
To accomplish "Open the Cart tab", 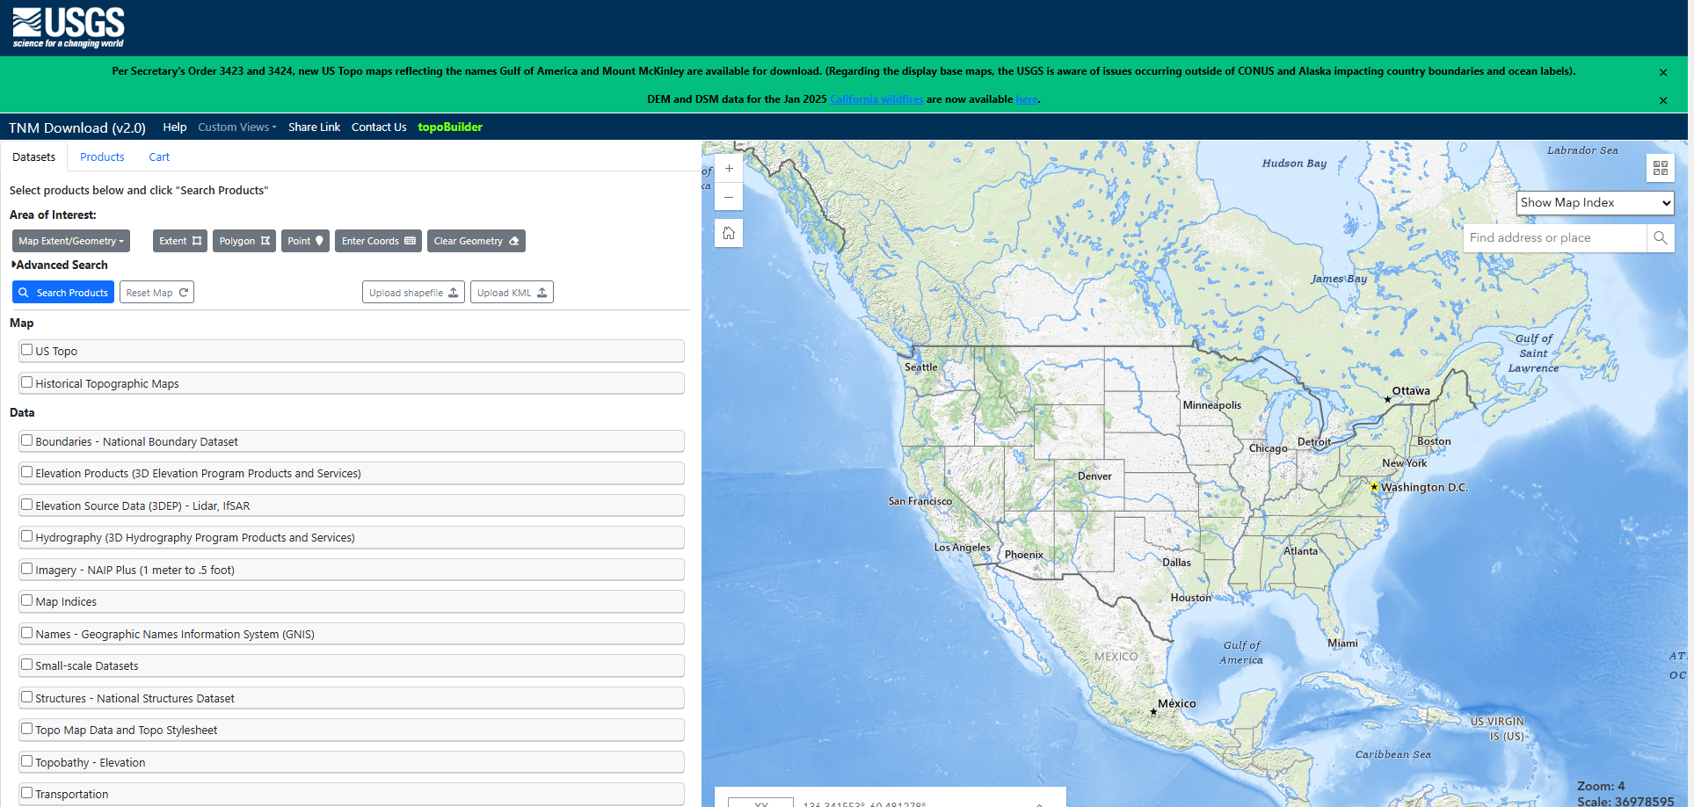I will coord(159,157).
